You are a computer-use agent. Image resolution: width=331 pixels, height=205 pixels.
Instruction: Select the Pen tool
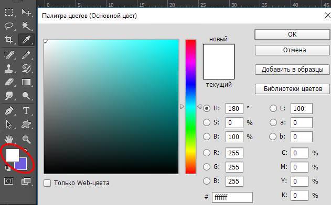[9, 111]
